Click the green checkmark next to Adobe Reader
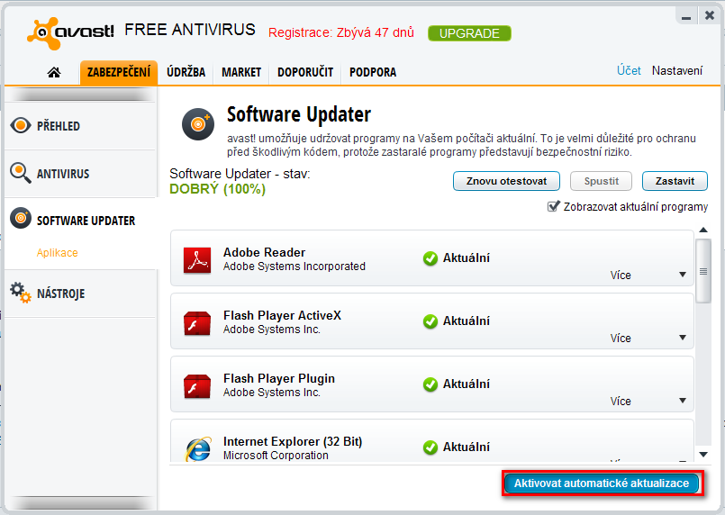Screen dimensions: 725x515 pos(430,258)
